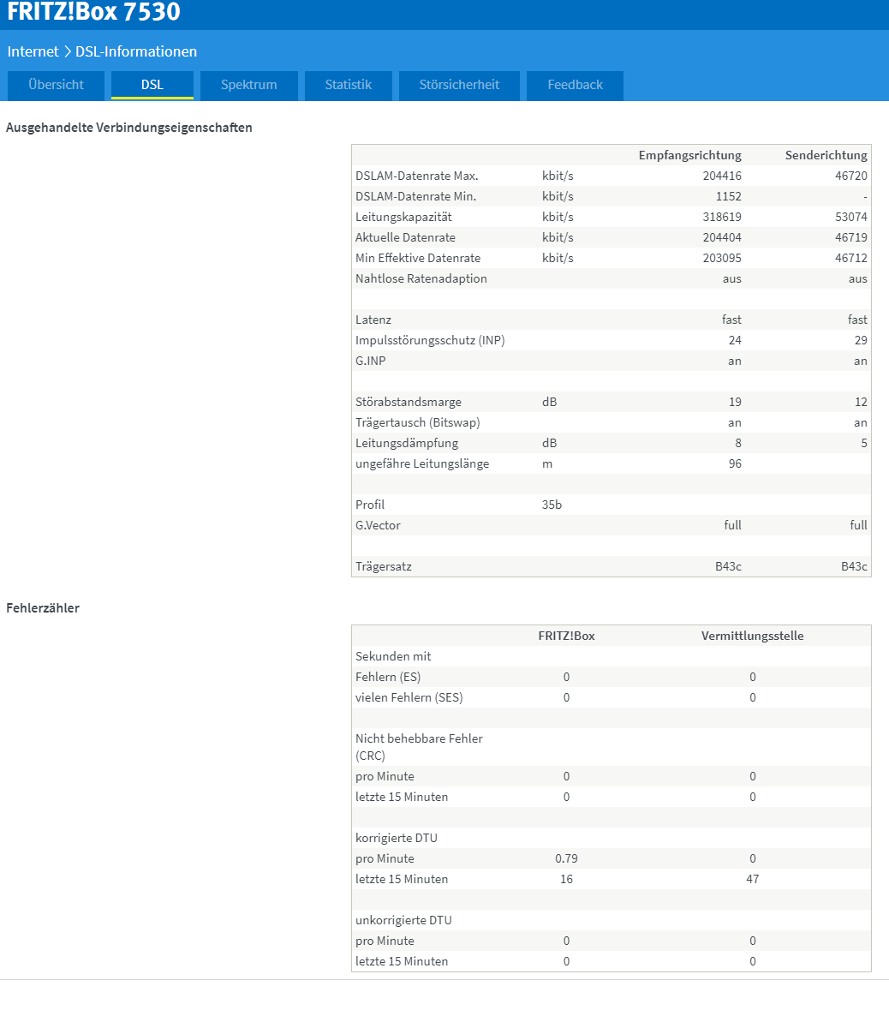
Task: Click the DSL-Informationen breadcrumb
Action: (x=136, y=52)
